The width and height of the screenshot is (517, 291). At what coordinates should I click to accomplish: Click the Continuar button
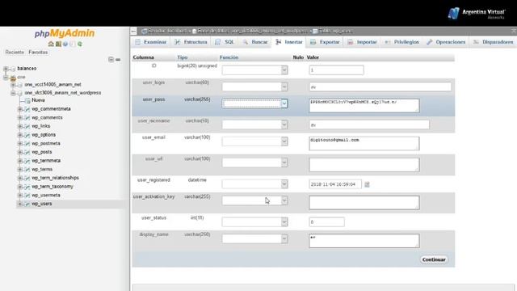(x=434, y=259)
